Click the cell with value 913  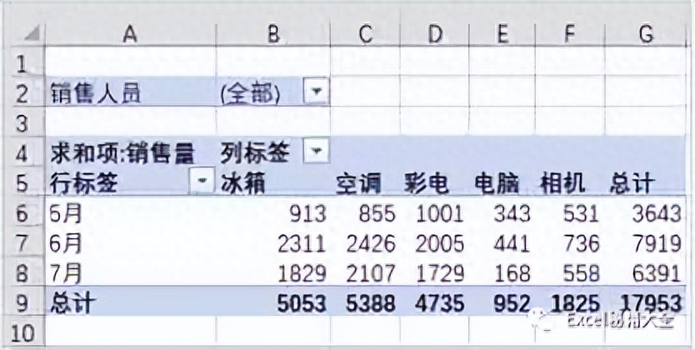point(273,213)
